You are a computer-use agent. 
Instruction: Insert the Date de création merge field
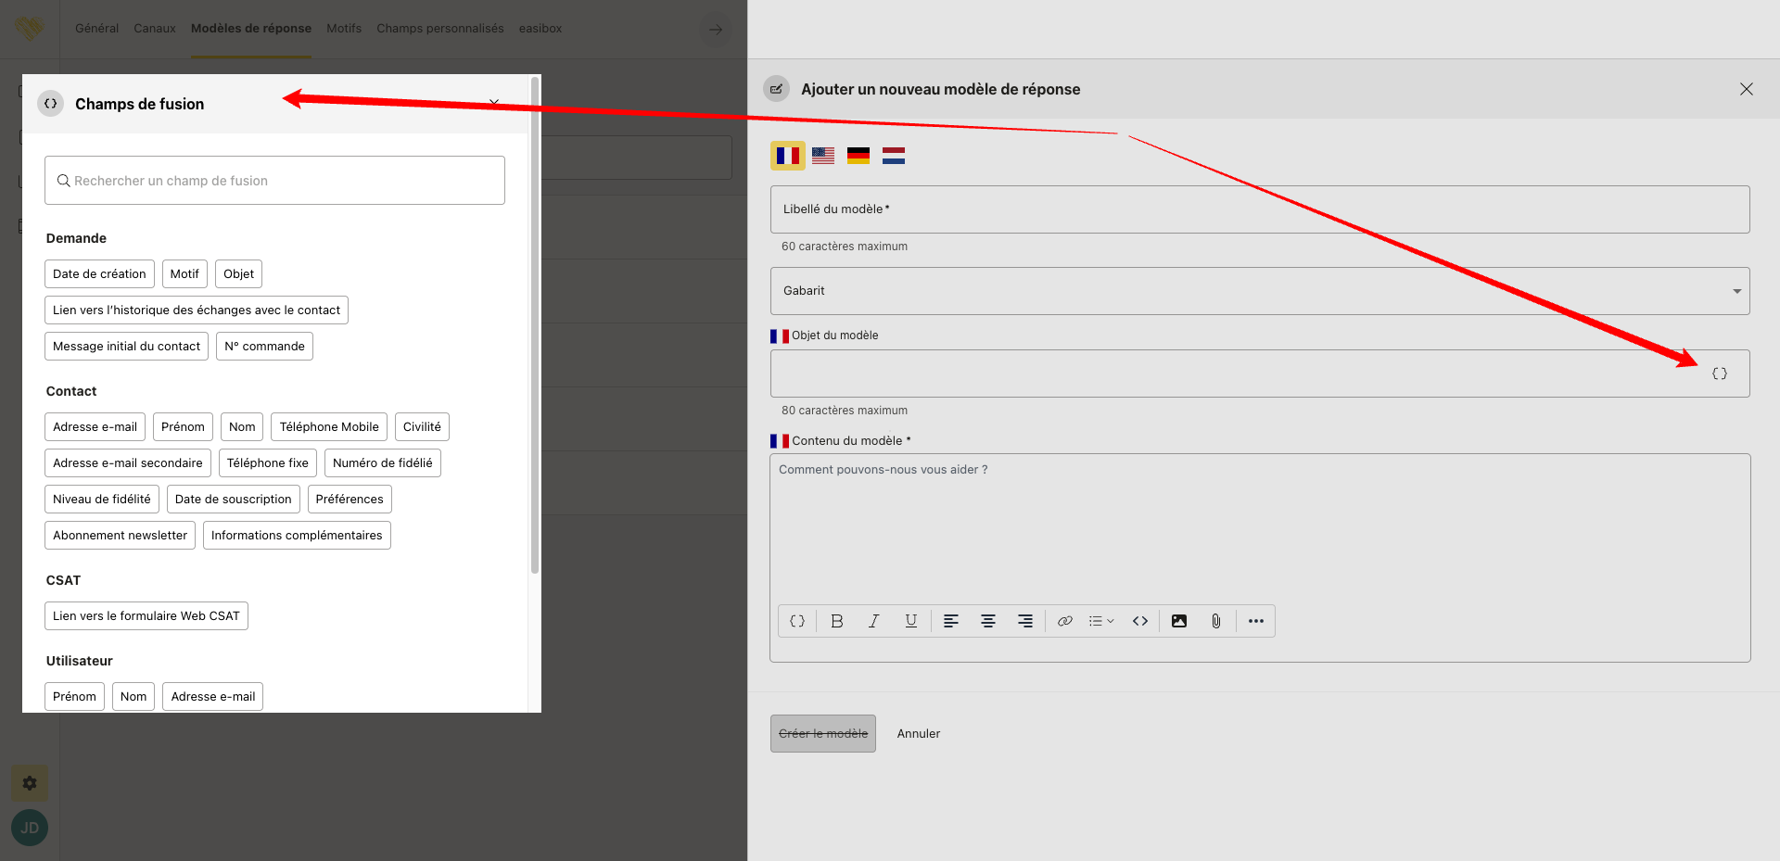[99, 273]
